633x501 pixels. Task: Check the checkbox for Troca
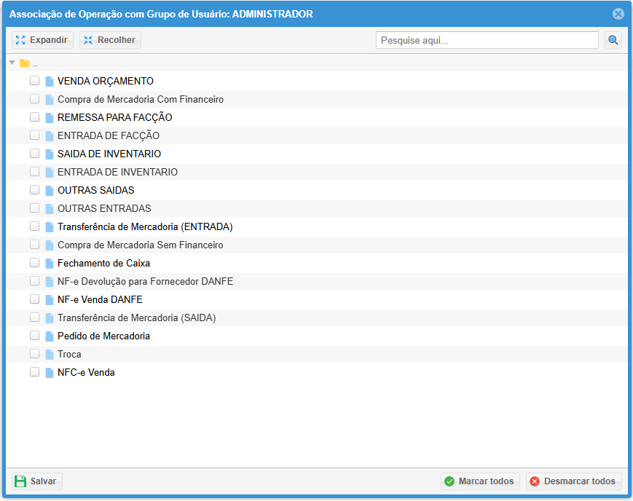34,354
